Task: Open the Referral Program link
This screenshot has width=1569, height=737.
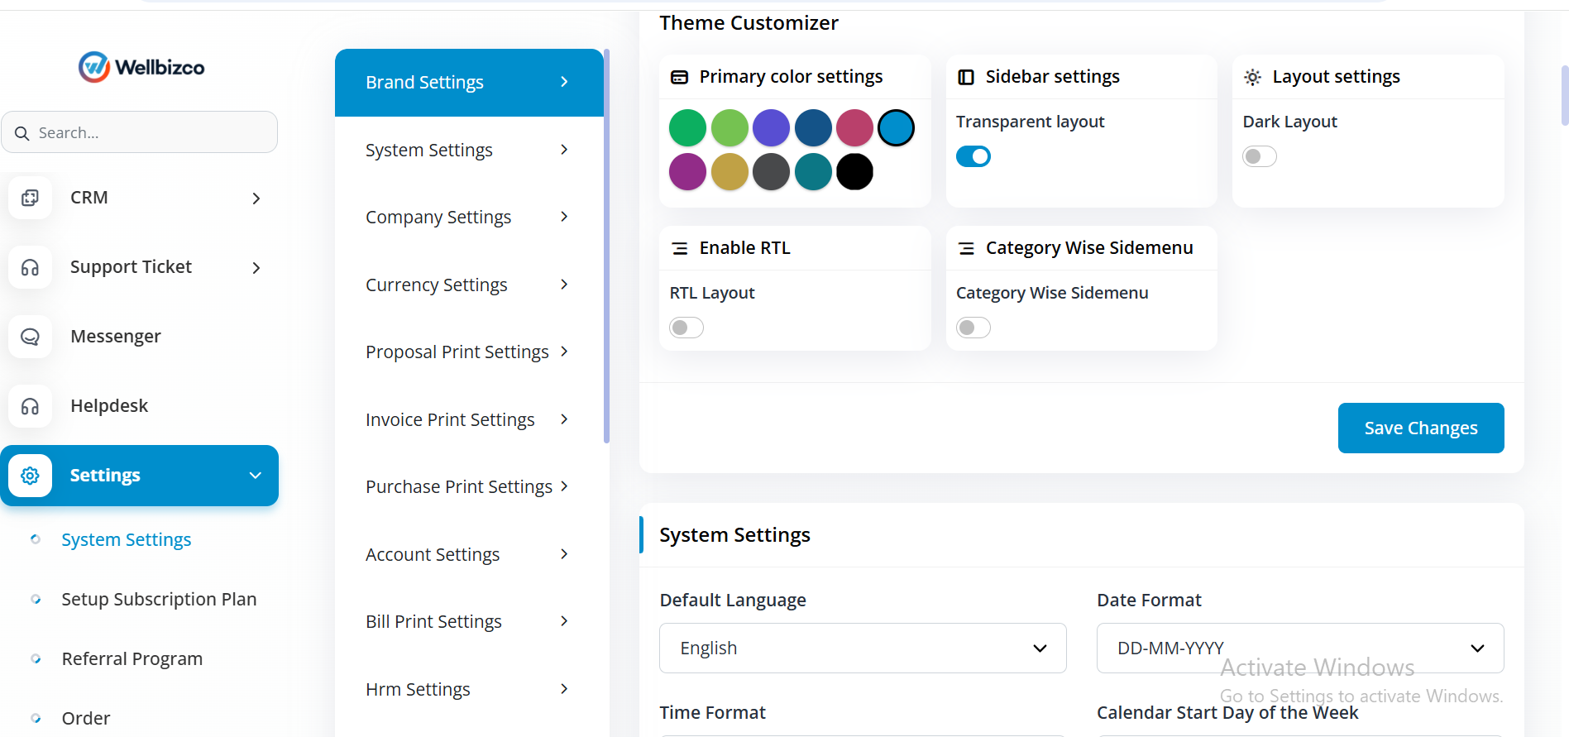Action: click(x=132, y=658)
